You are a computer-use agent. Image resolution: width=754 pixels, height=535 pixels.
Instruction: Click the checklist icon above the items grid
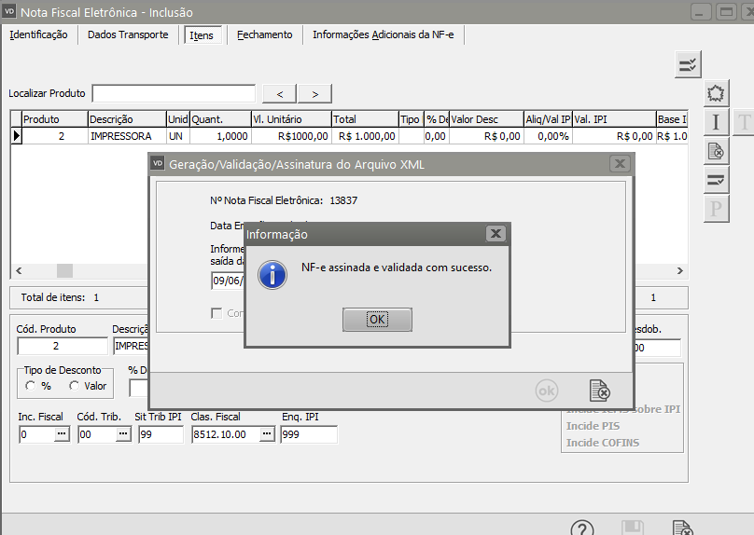click(688, 64)
